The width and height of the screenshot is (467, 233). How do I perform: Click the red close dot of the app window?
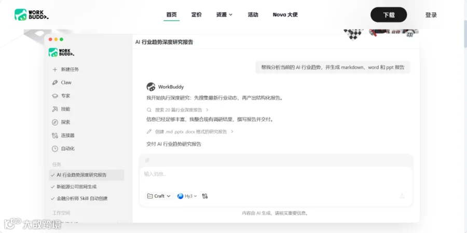pos(50,39)
